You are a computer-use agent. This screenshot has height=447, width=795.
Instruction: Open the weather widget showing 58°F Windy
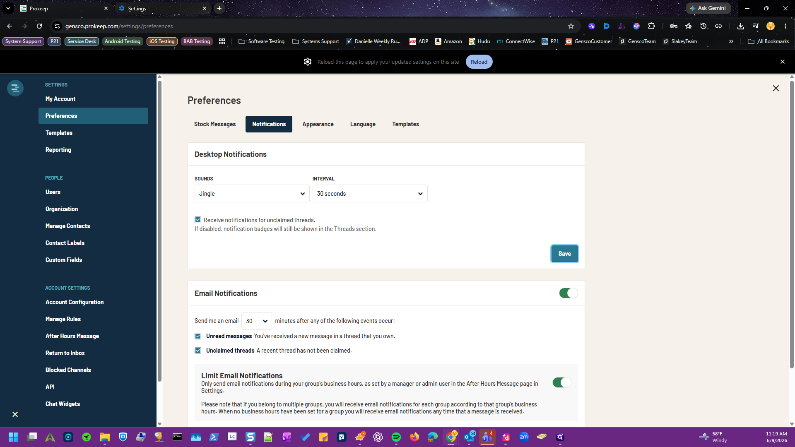(x=713, y=437)
